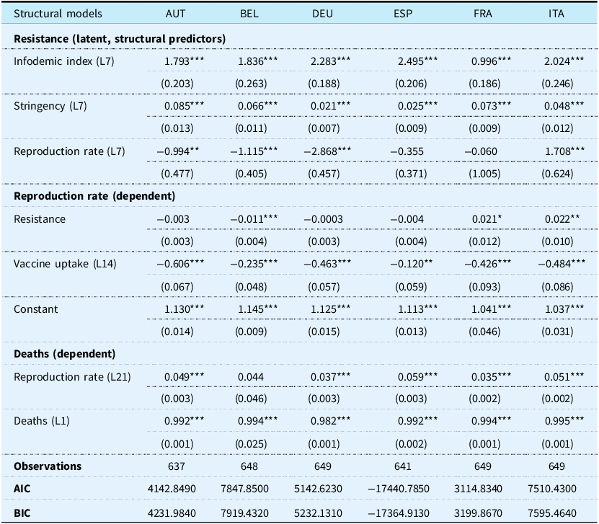599x524 pixels.
Task: Click the BIC value −17364.9130
Action: 399,513
